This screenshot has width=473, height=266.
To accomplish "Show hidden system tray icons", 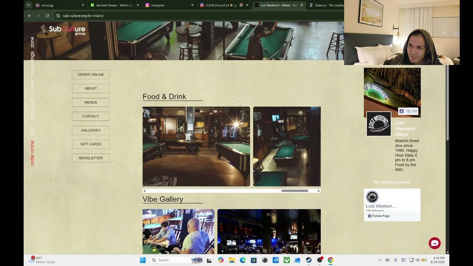I will [380, 260].
